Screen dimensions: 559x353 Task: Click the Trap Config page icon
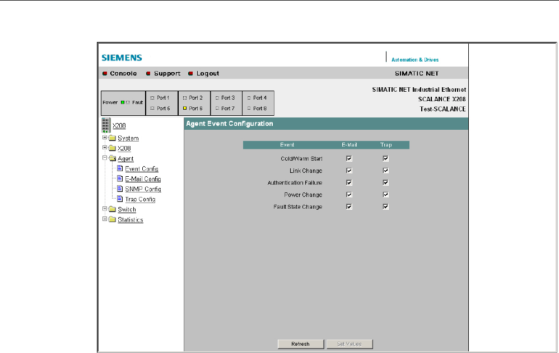pos(120,199)
